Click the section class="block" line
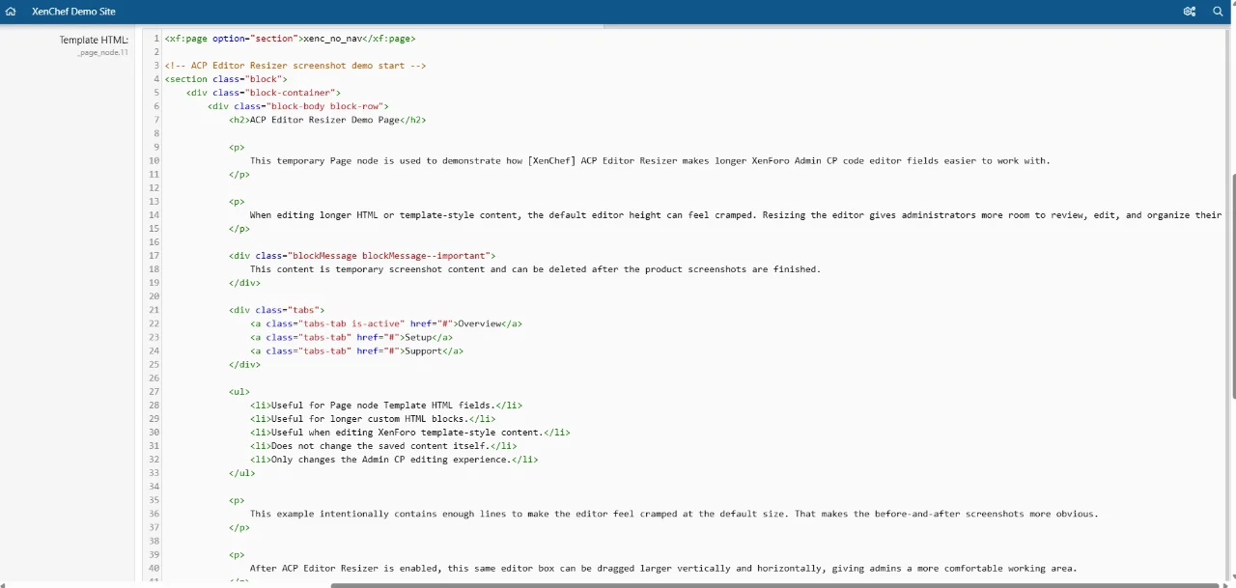Screen dimensions: 1236x588 tap(226, 79)
